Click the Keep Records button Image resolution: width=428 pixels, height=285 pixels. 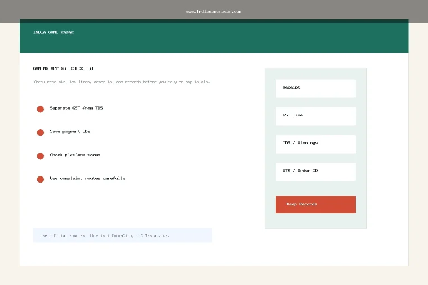pyautogui.click(x=315, y=204)
